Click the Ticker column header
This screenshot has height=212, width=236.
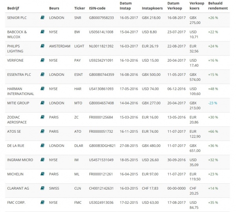point(79,8)
